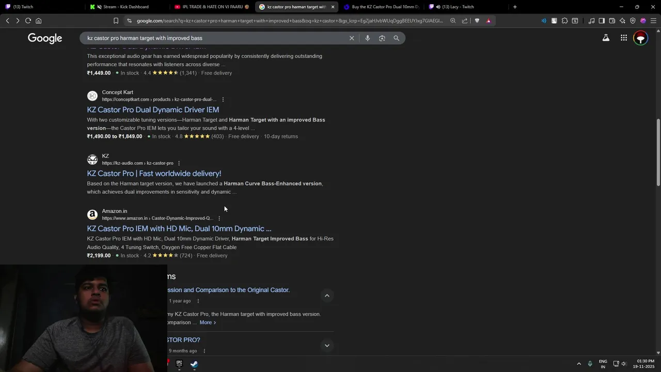Select the '₹2,199.00' price text
Screen dimensions: 661x372
pyautogui.click(x=99, y=256)
